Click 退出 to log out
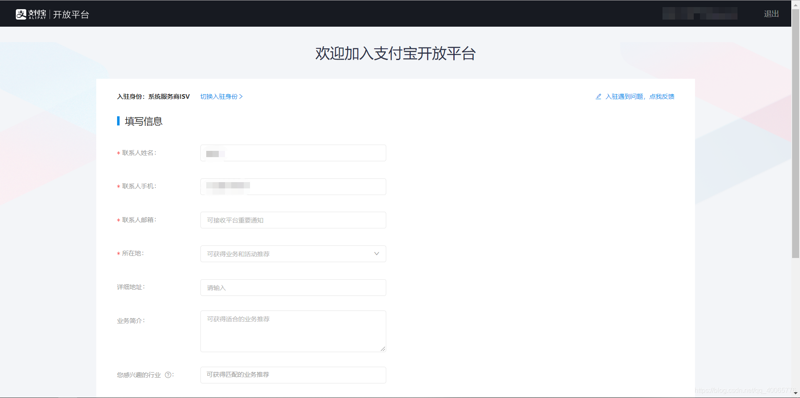Image resolution: width=800 pixels, height=398 pixels. coord(771,14)
